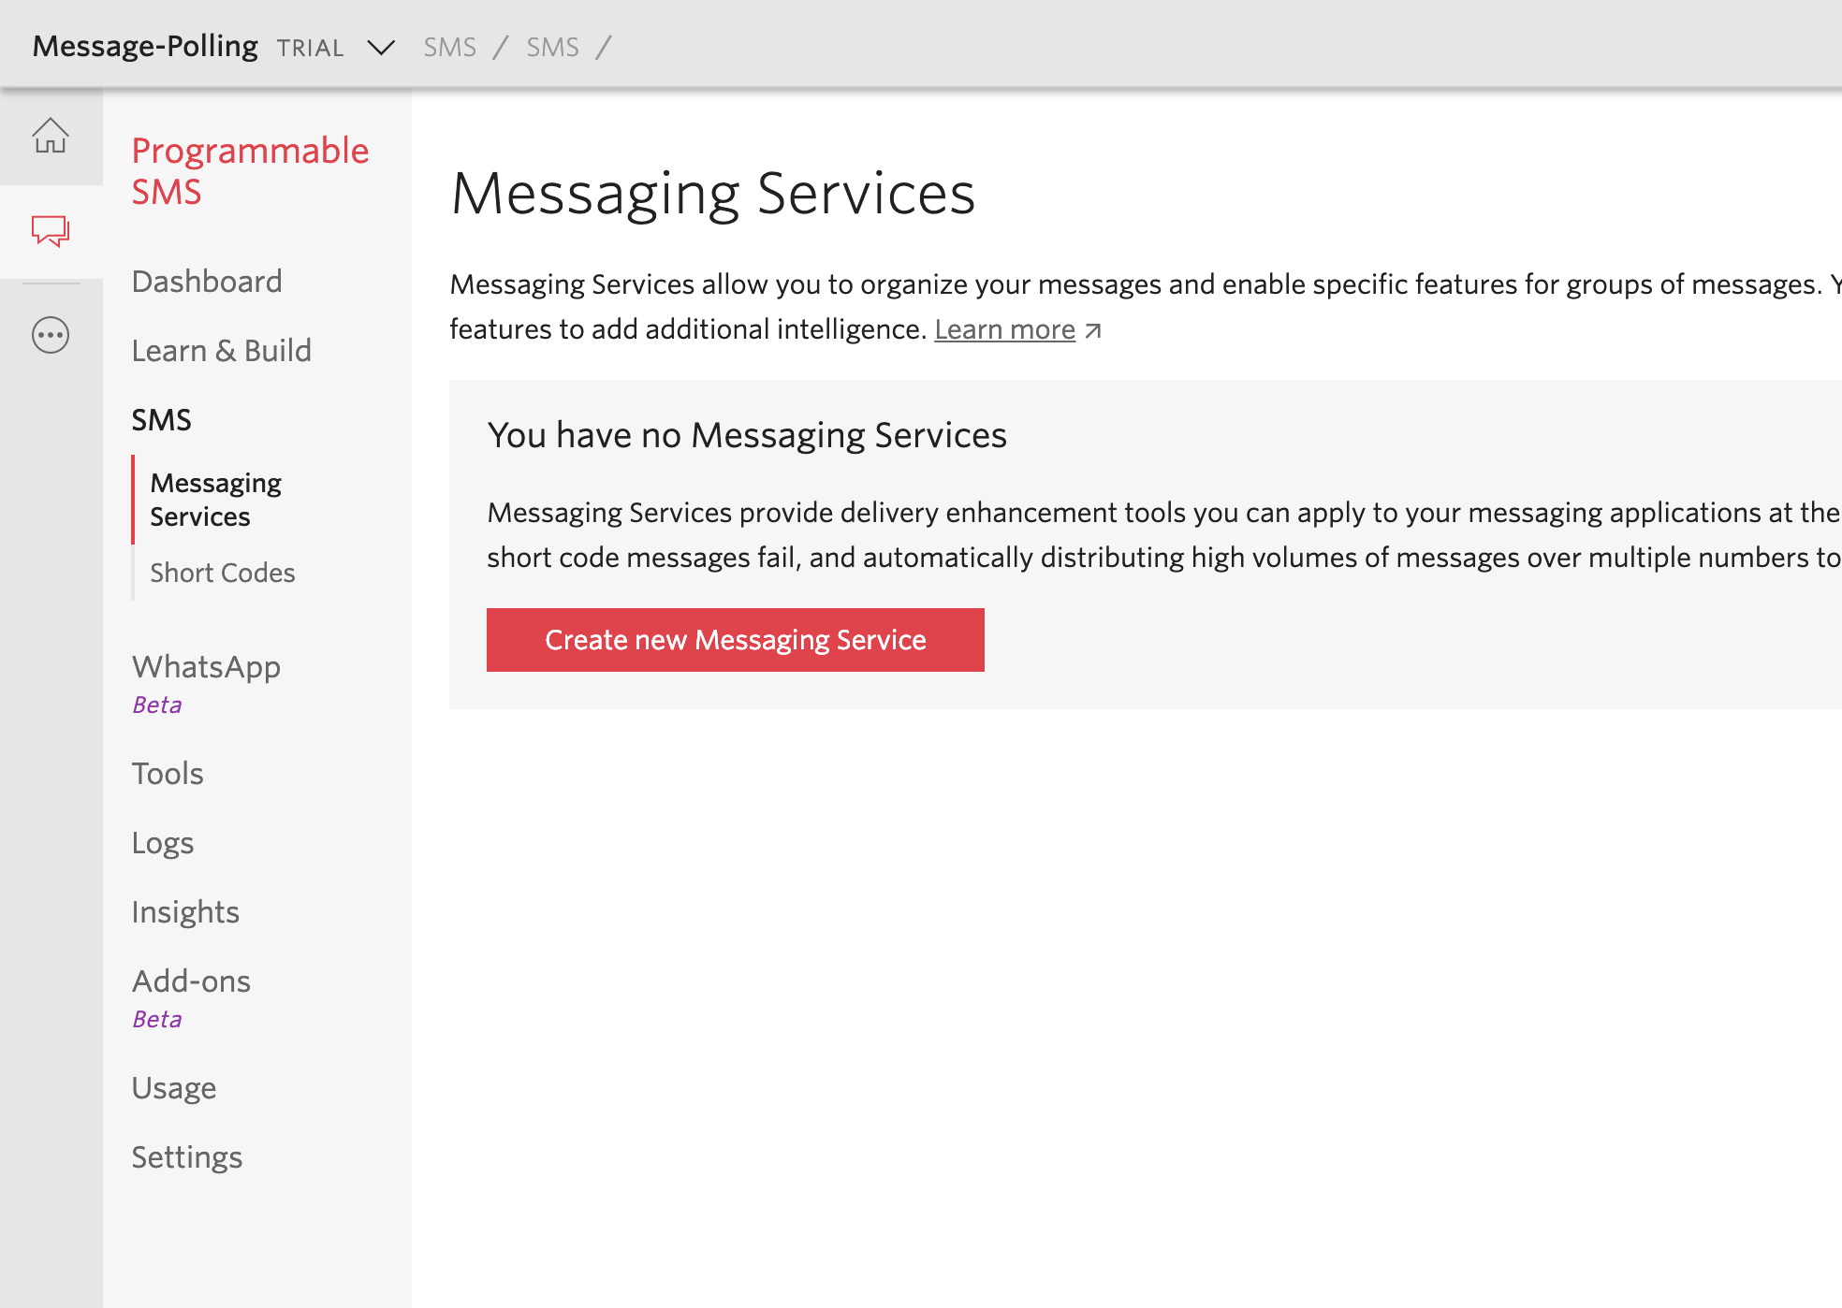Click 'You have no Messaging Services' text
The height and width of the screenshot is (1308, 1842).
point(747,436)
